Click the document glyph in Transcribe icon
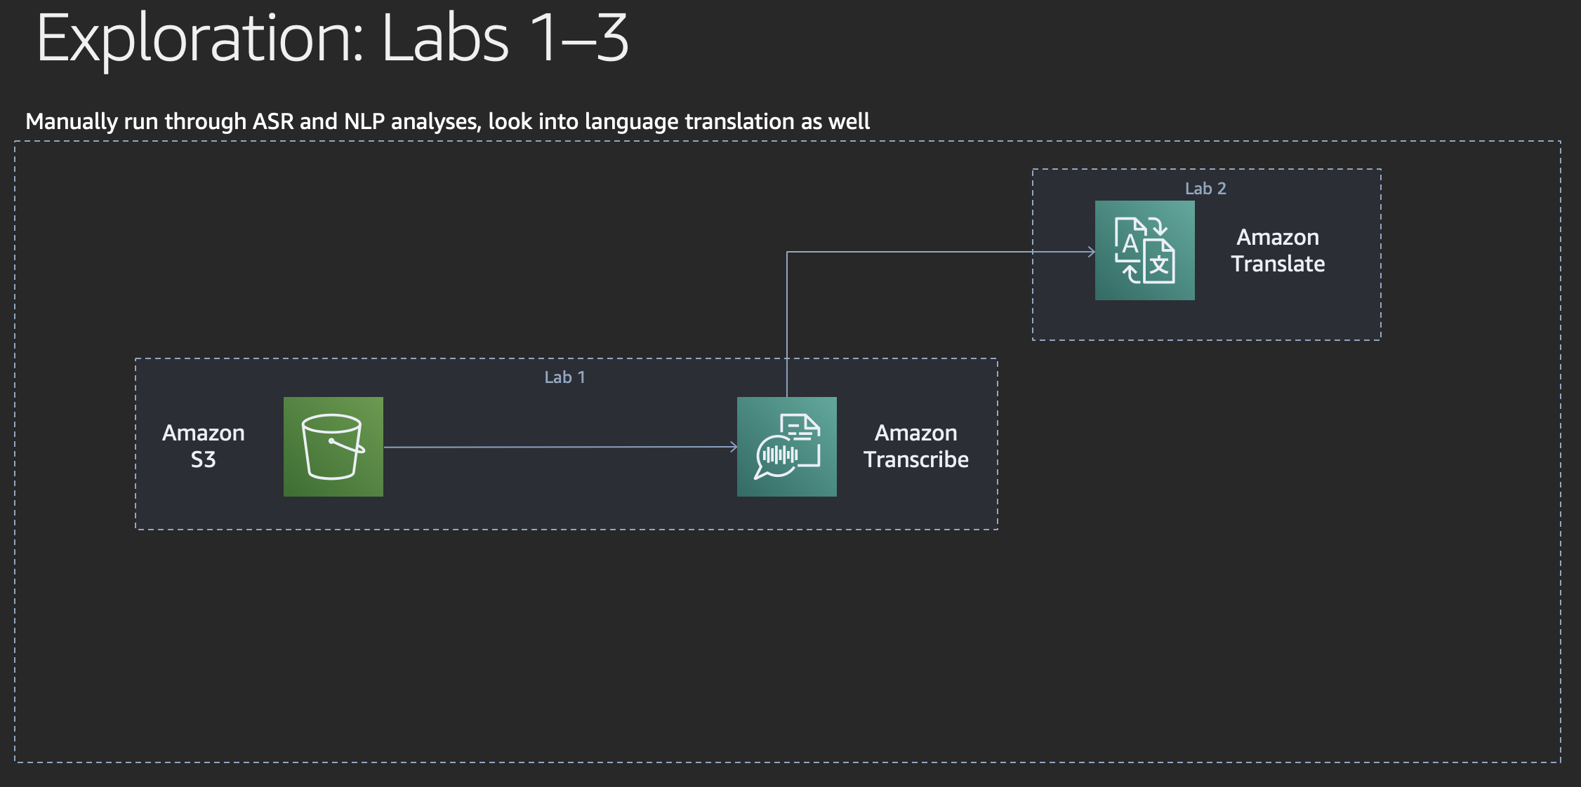 800,428
